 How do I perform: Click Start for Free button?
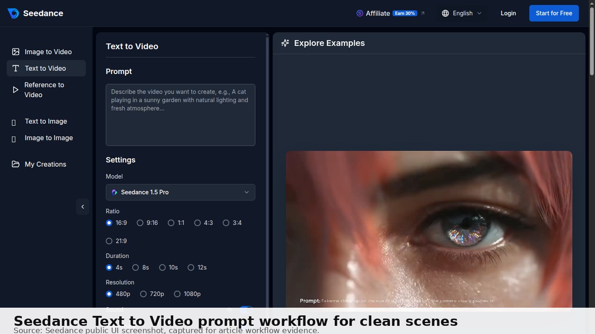[x=554, y=13]
